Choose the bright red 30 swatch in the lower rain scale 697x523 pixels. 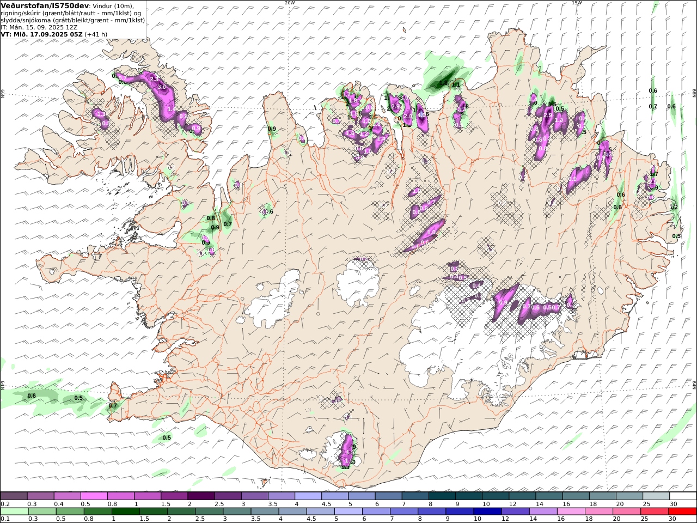(x=682, y=511)
